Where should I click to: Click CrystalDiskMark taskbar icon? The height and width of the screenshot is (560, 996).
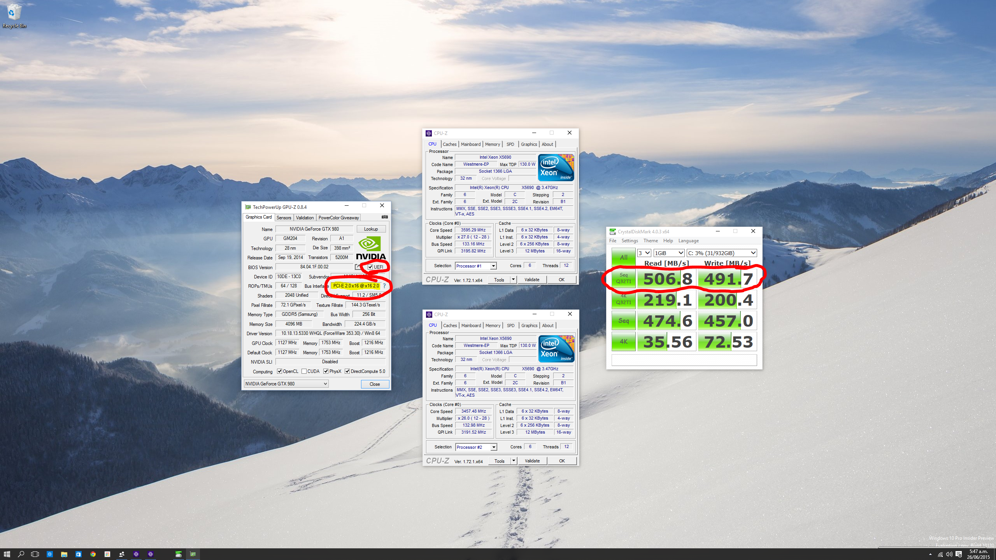[179, 554]
